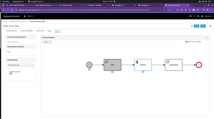Click the Abort button
Image resolution: width=214 pixels, height=119 pixels.
pos(203,26)
